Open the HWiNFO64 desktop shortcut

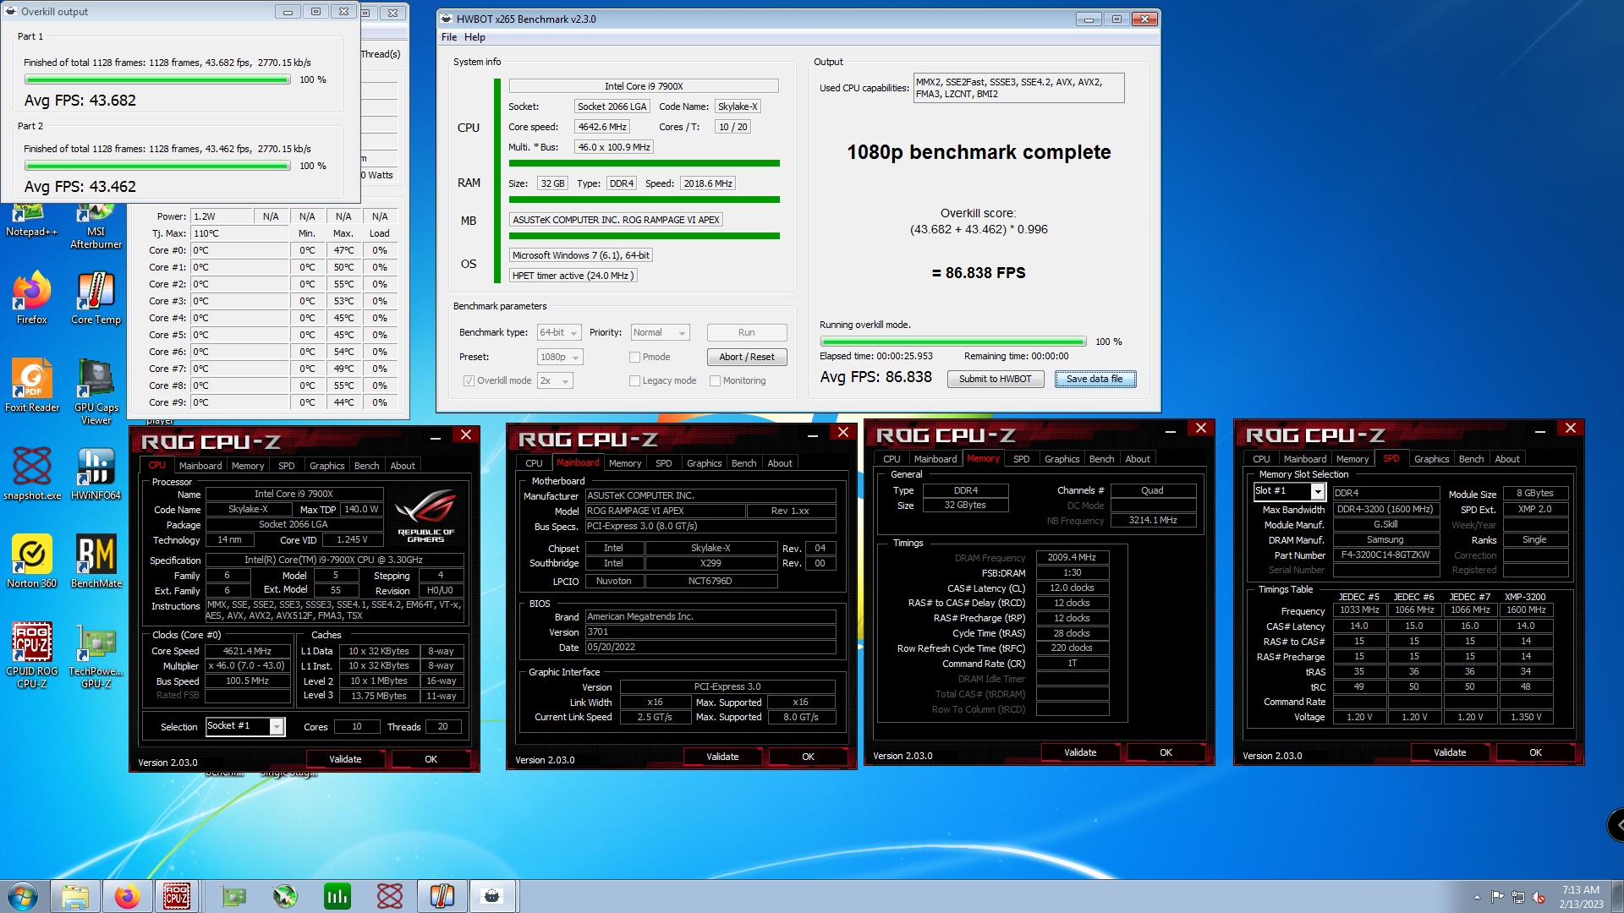pos(96,473)
